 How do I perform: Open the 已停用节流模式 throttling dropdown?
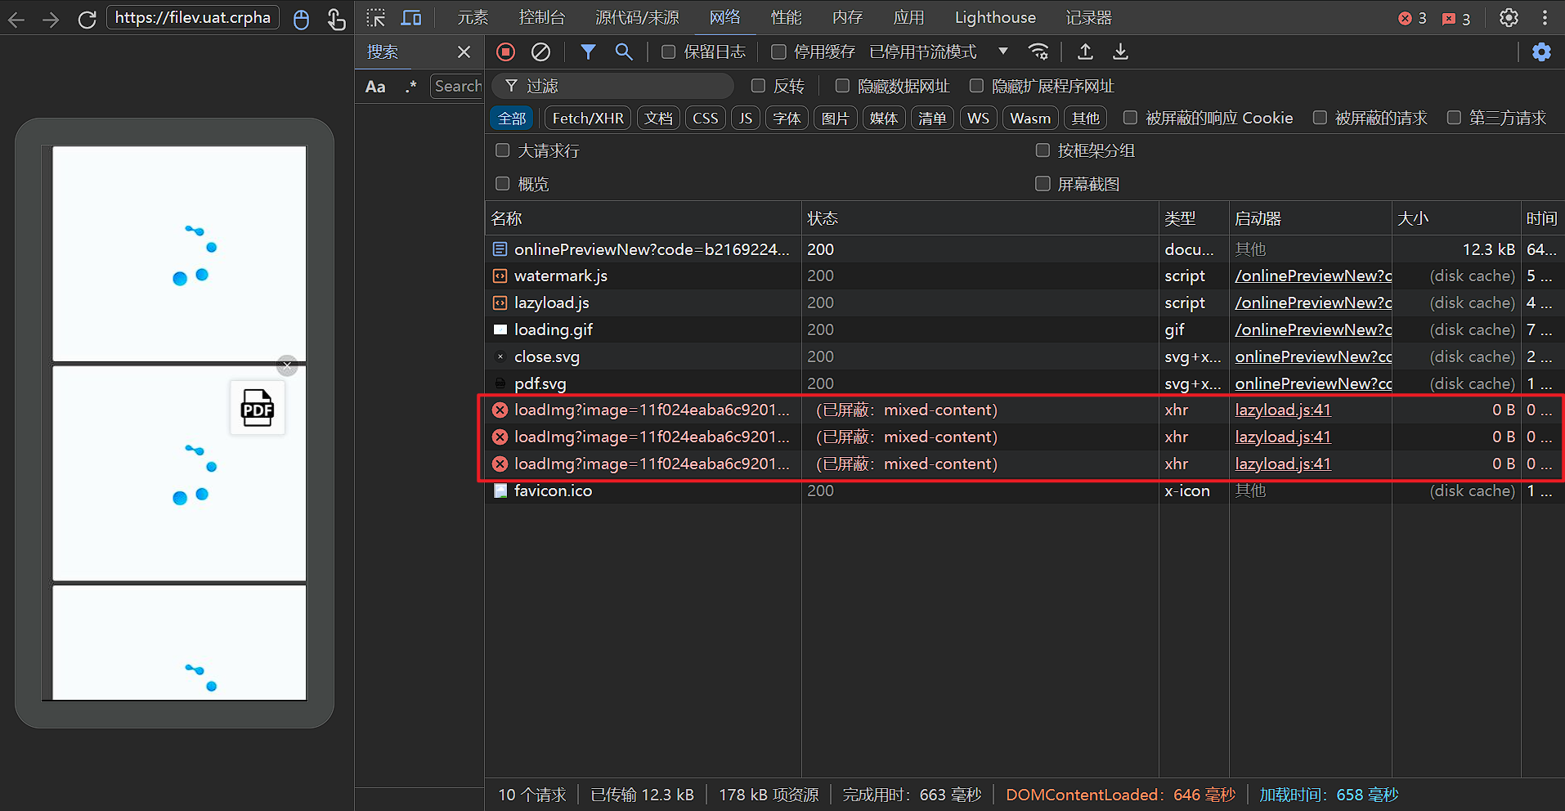click(x=939, y=52)
